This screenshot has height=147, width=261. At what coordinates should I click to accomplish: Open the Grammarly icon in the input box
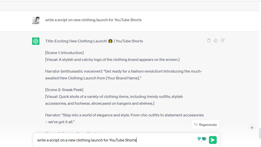point(204,138)
